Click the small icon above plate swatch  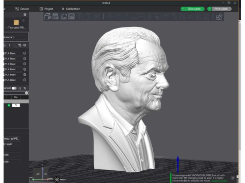(x=23, y=20)
